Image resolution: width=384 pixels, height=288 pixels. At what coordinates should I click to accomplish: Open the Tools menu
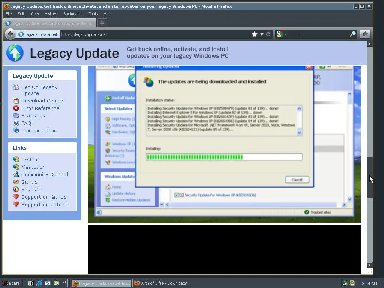click(x=93, y=14)
